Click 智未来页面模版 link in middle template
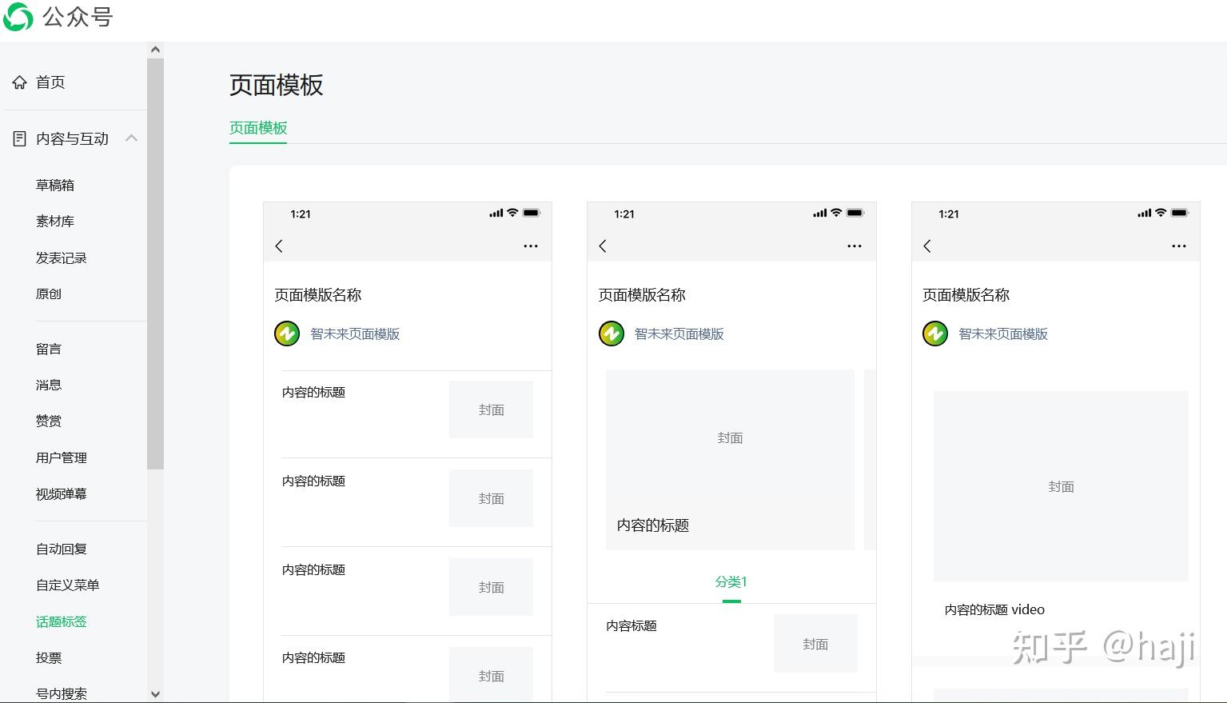The image size is (1227, 703). 679,334
